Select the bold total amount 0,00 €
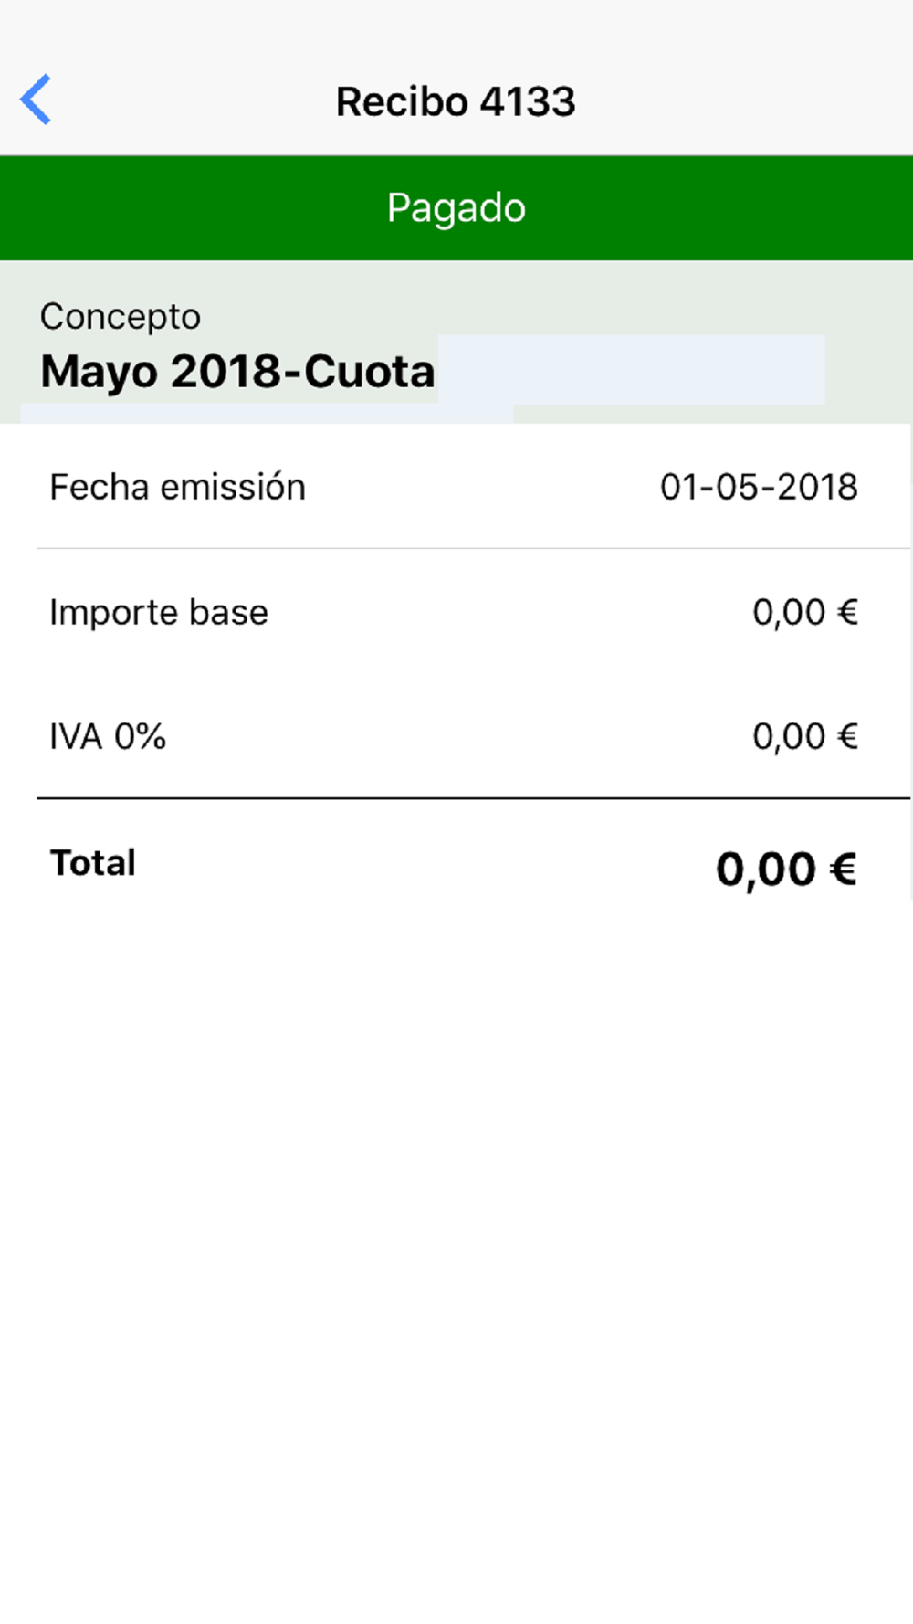Screen dimensions: 913x1624 786,869
